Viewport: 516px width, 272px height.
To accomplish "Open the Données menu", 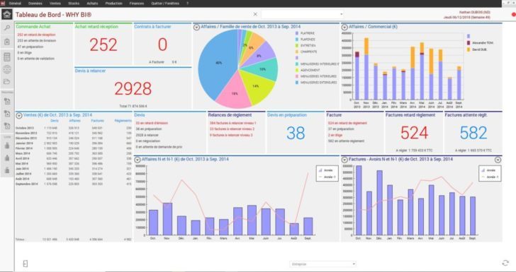I will 35,4.
